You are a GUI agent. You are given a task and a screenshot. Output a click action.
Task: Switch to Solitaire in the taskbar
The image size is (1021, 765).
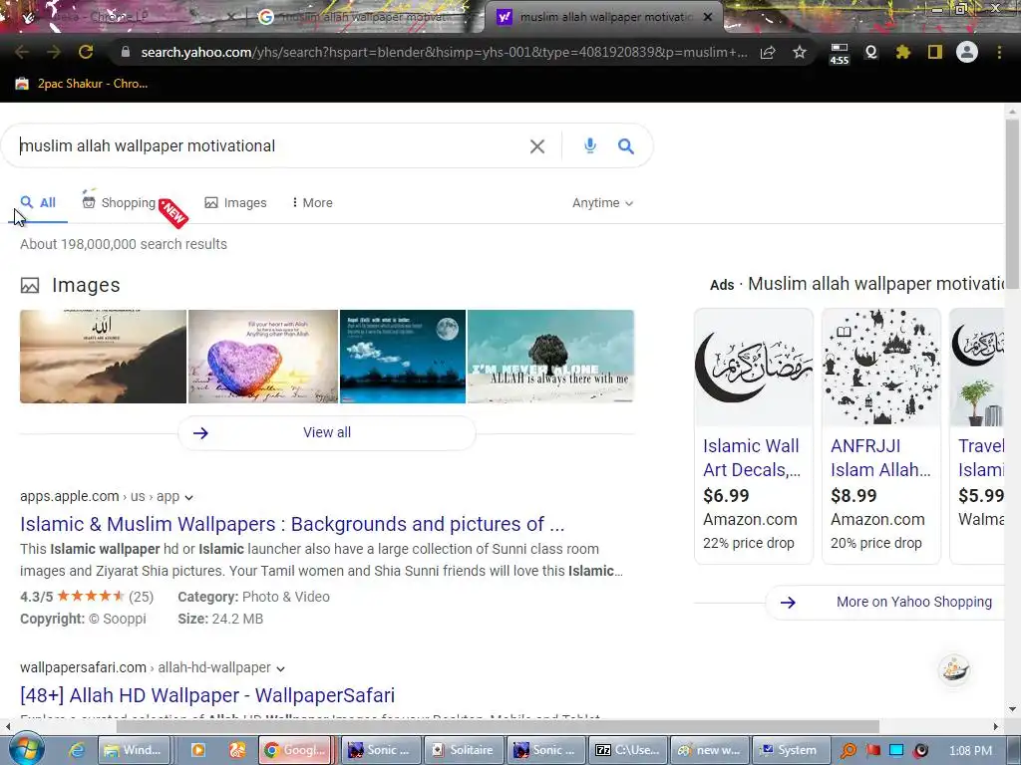point(464,750)
